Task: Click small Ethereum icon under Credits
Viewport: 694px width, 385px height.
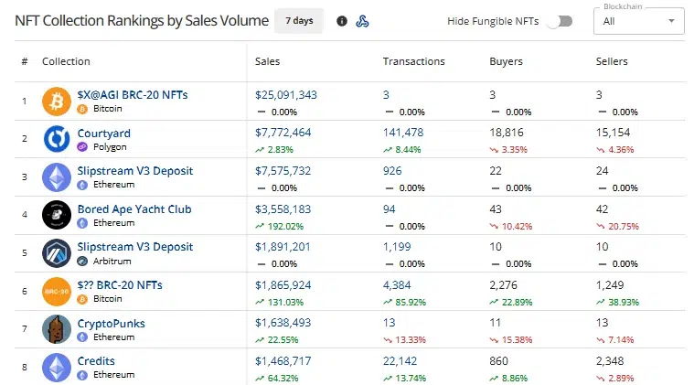Action: 82,375
